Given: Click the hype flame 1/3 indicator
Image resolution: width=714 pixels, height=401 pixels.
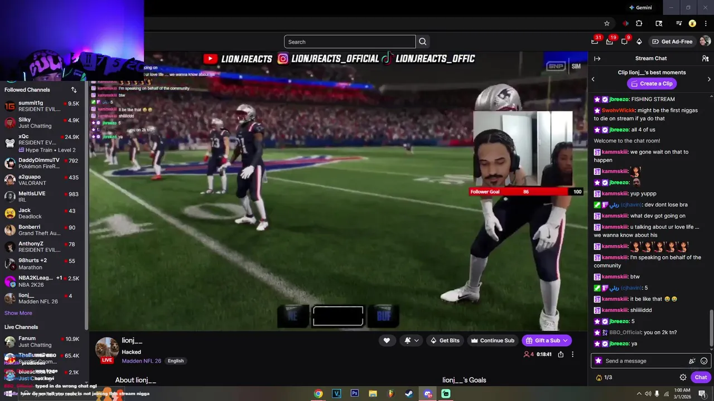Looking at the screenshot, I should pos(604,377).
